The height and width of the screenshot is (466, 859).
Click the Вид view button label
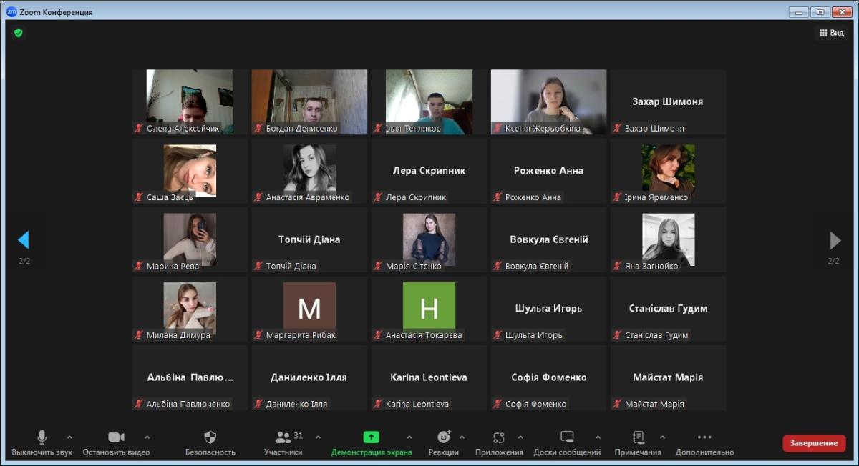(x=837, y=33)
